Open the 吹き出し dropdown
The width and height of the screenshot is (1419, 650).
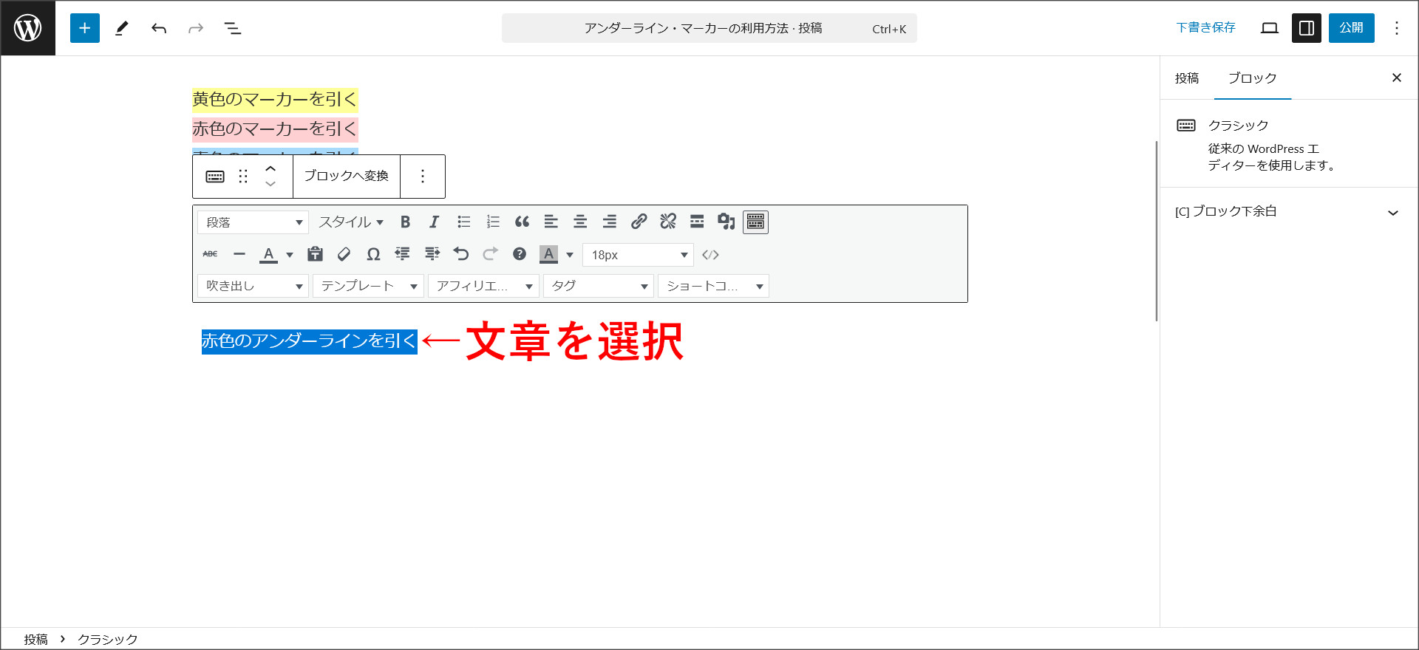[x=253, y=286]
